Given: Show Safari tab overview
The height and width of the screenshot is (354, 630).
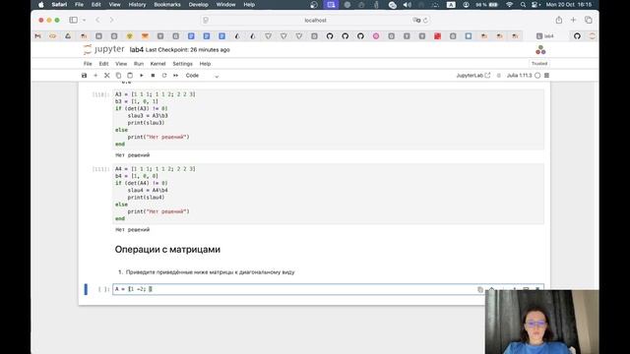Looking at the screenshot, I should 589,20.
